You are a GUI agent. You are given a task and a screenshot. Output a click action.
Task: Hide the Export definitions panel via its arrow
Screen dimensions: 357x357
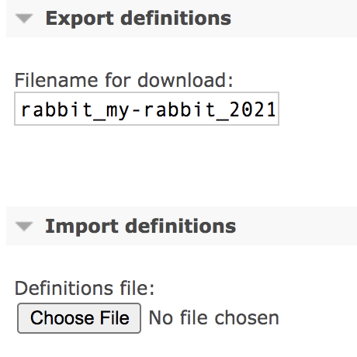[x=24, y=19]
